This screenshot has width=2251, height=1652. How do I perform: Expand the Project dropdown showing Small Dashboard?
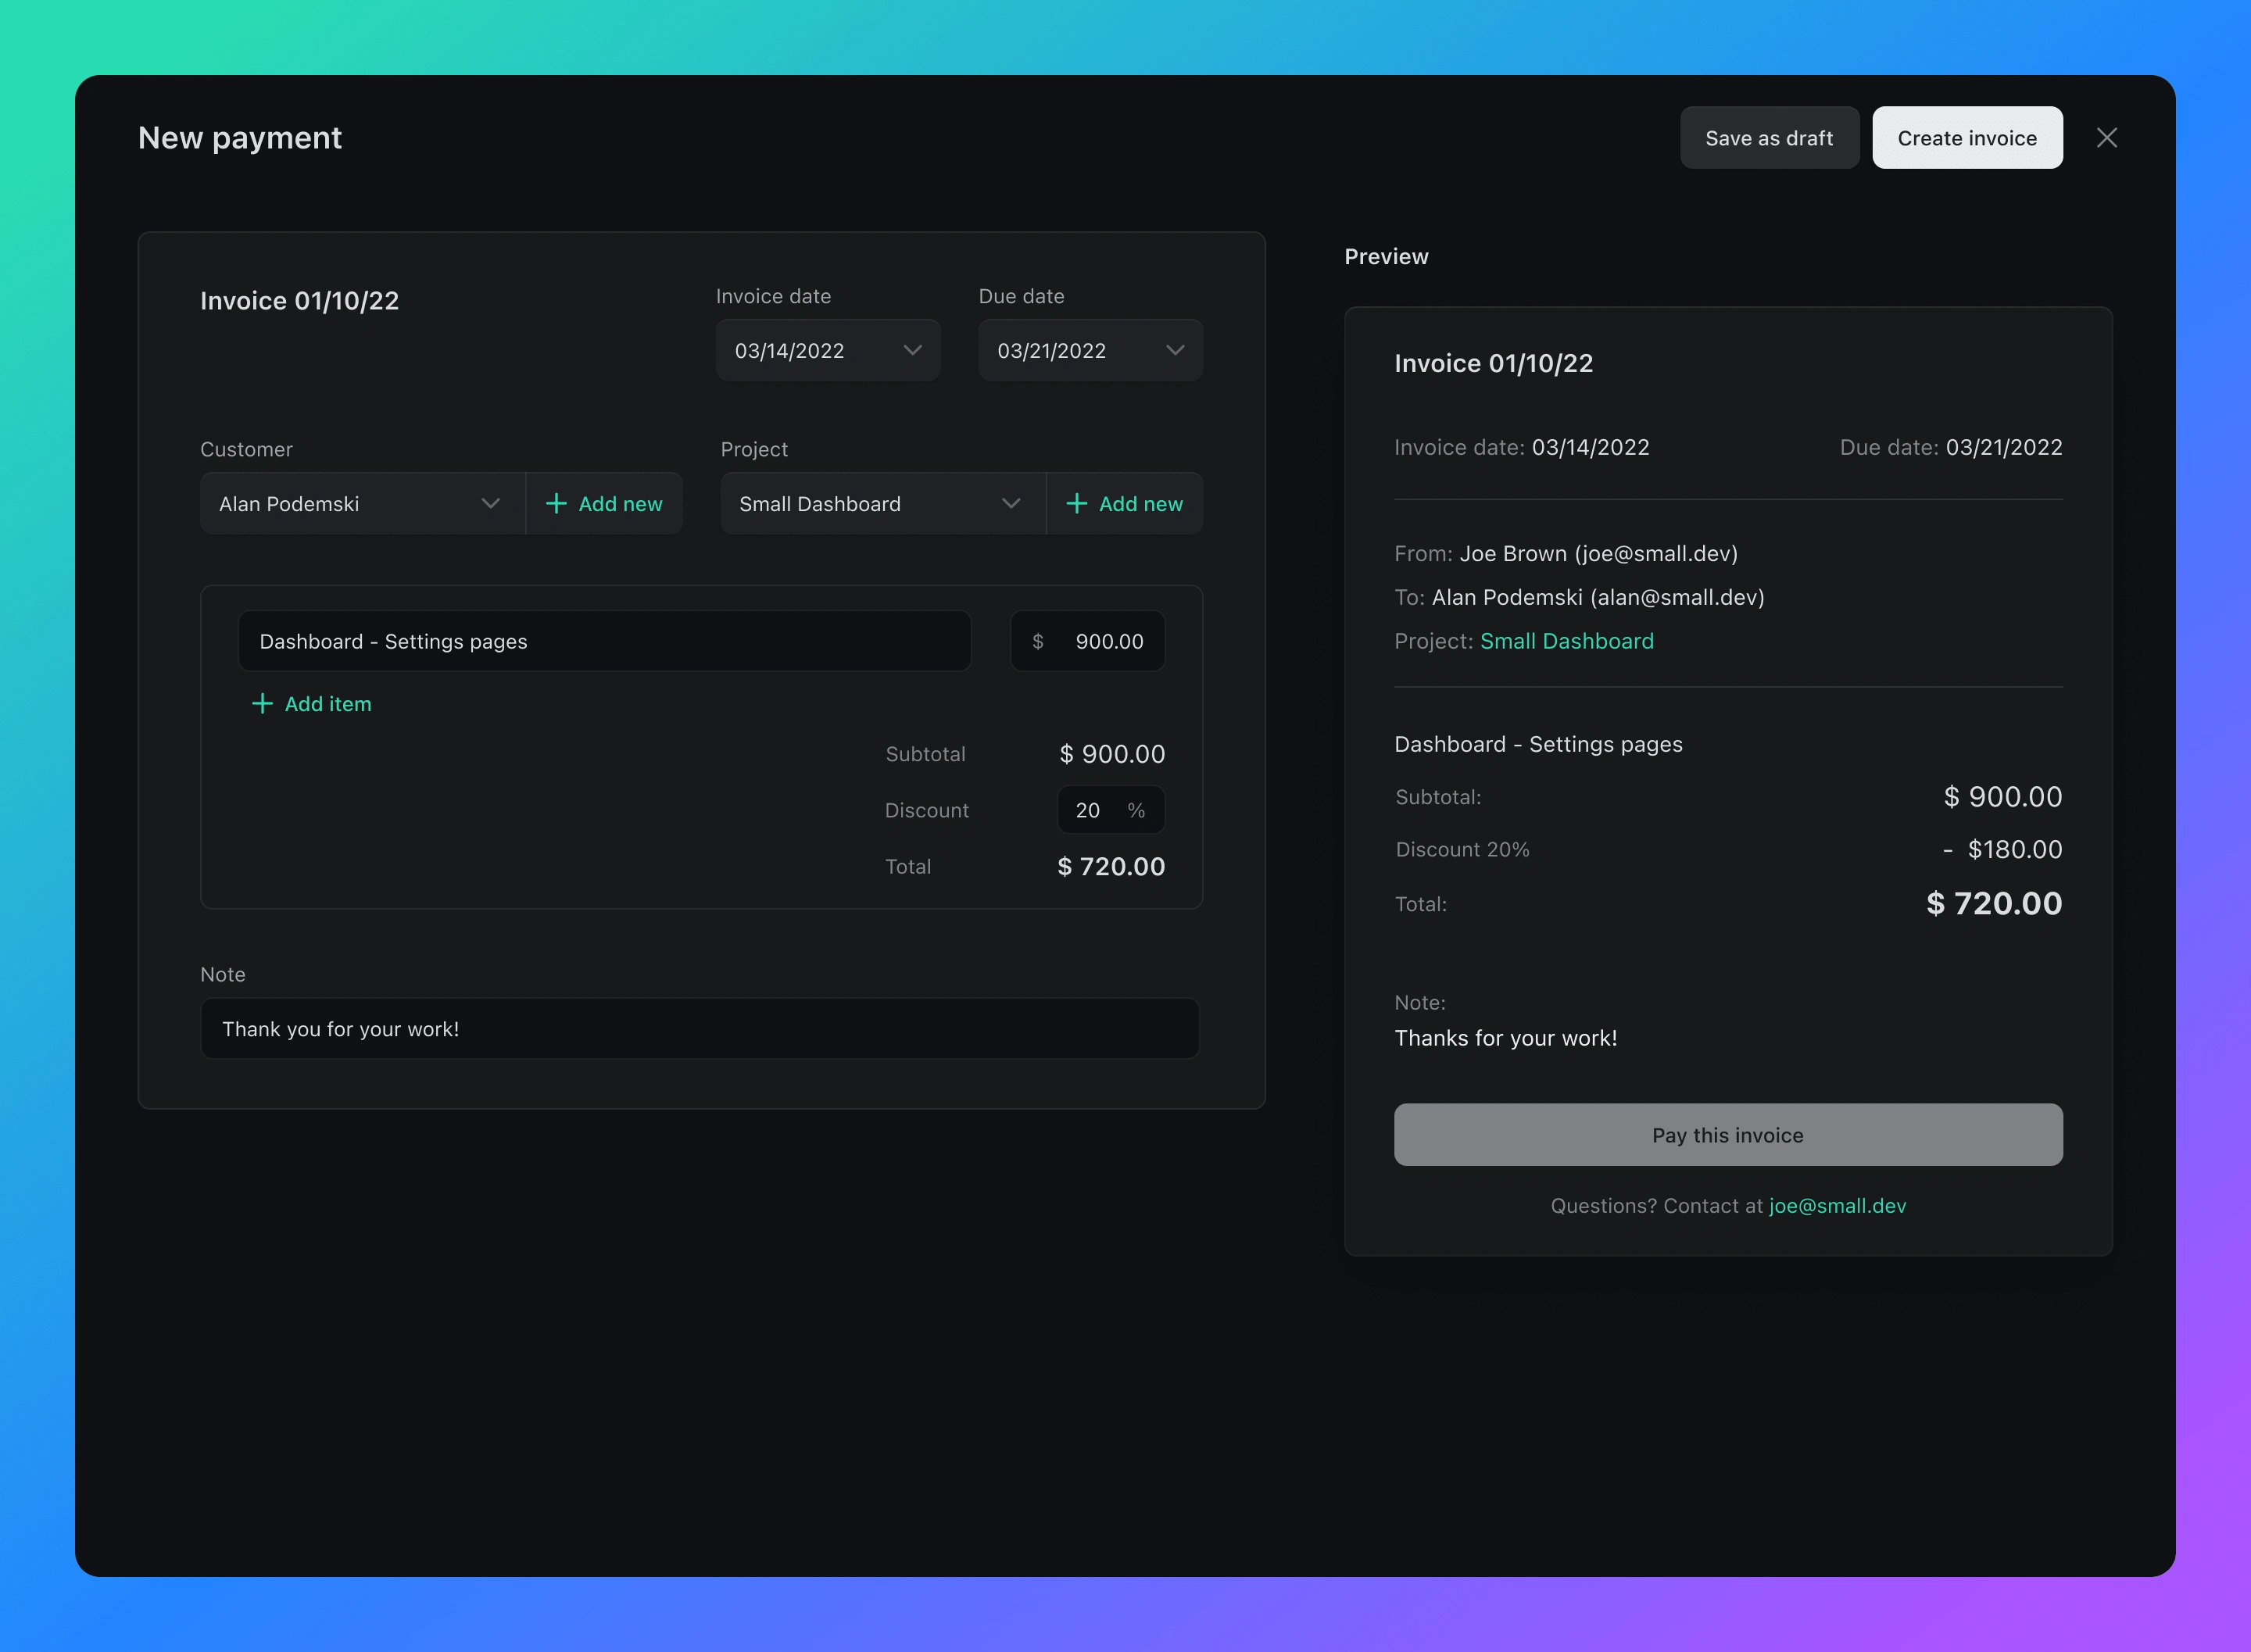882,503
